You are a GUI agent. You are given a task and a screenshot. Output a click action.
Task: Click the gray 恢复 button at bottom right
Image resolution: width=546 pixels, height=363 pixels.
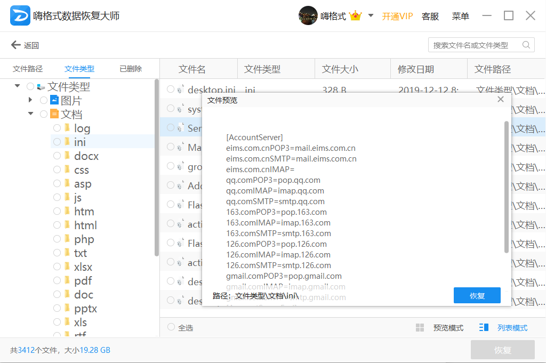(x=503, y=350)
